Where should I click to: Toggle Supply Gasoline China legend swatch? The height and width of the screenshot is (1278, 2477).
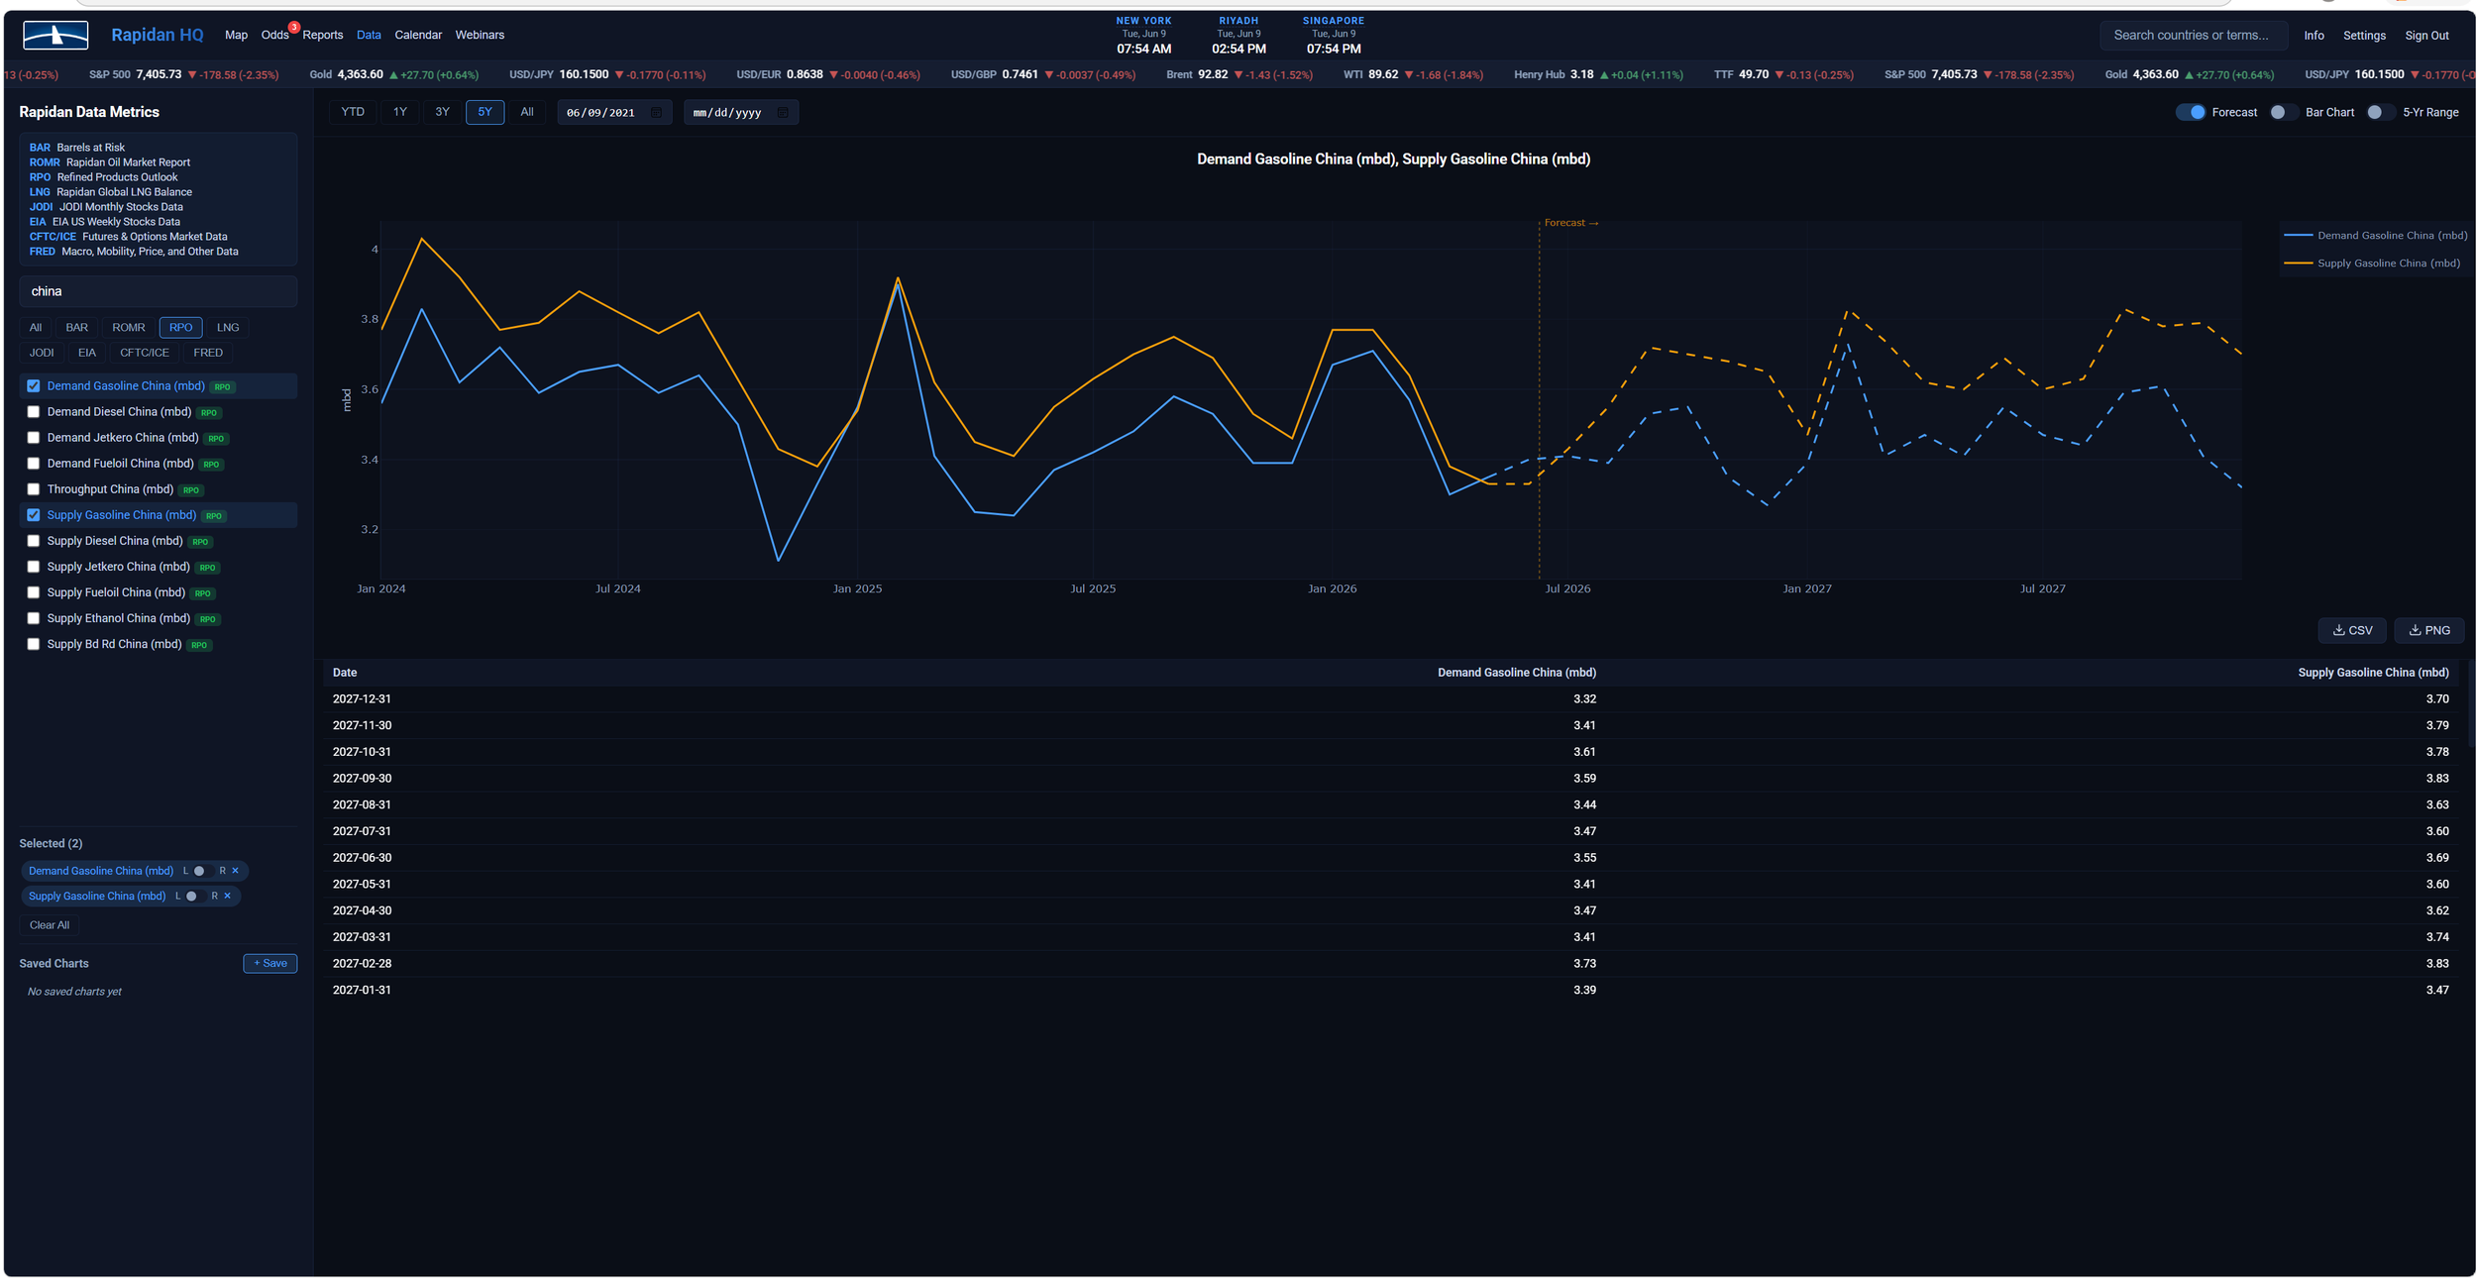2297,264
